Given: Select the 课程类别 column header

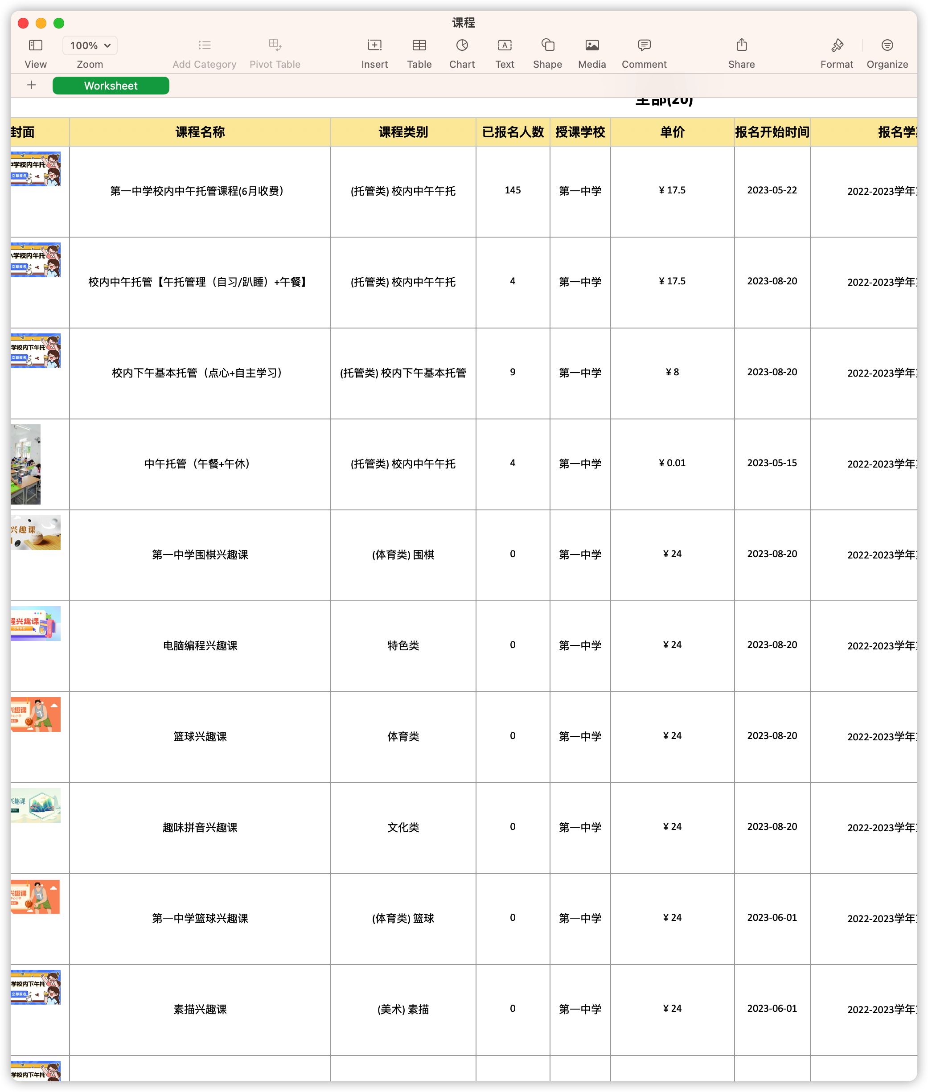Looking at the screenshot, I should pos(403,132).
